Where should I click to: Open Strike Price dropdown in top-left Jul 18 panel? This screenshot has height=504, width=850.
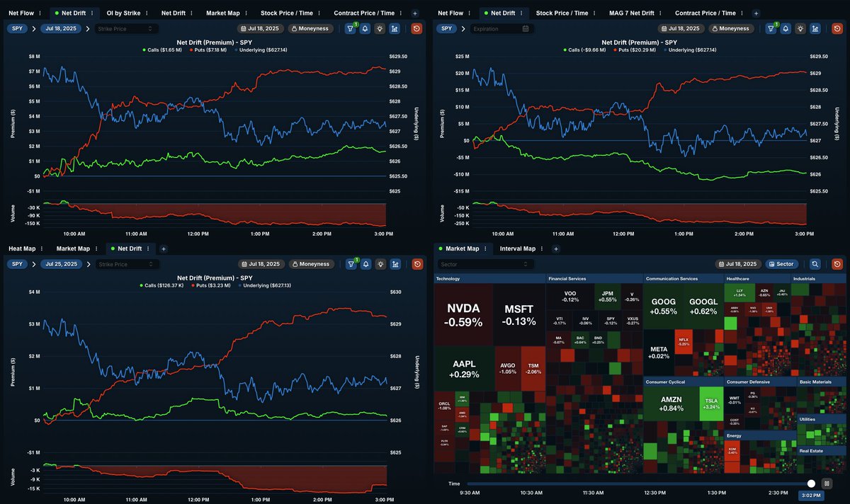tap(127, 29)
